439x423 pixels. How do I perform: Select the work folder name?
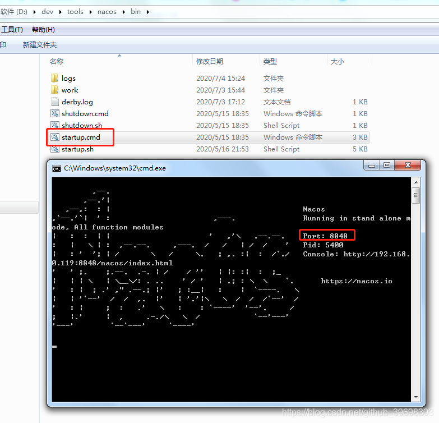point(70,90)
